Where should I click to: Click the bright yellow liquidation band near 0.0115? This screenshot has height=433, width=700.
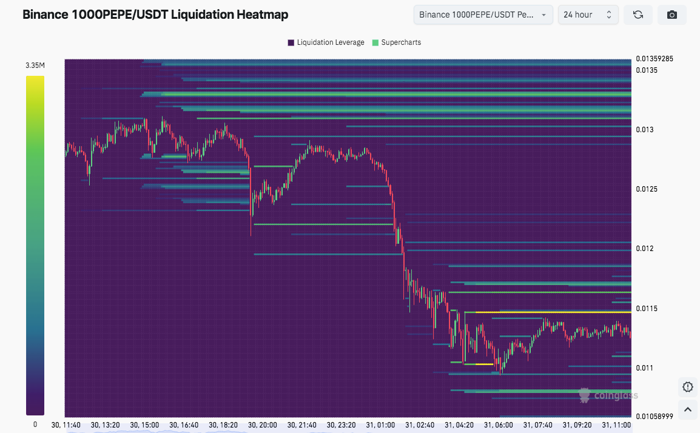coord(553,312)
